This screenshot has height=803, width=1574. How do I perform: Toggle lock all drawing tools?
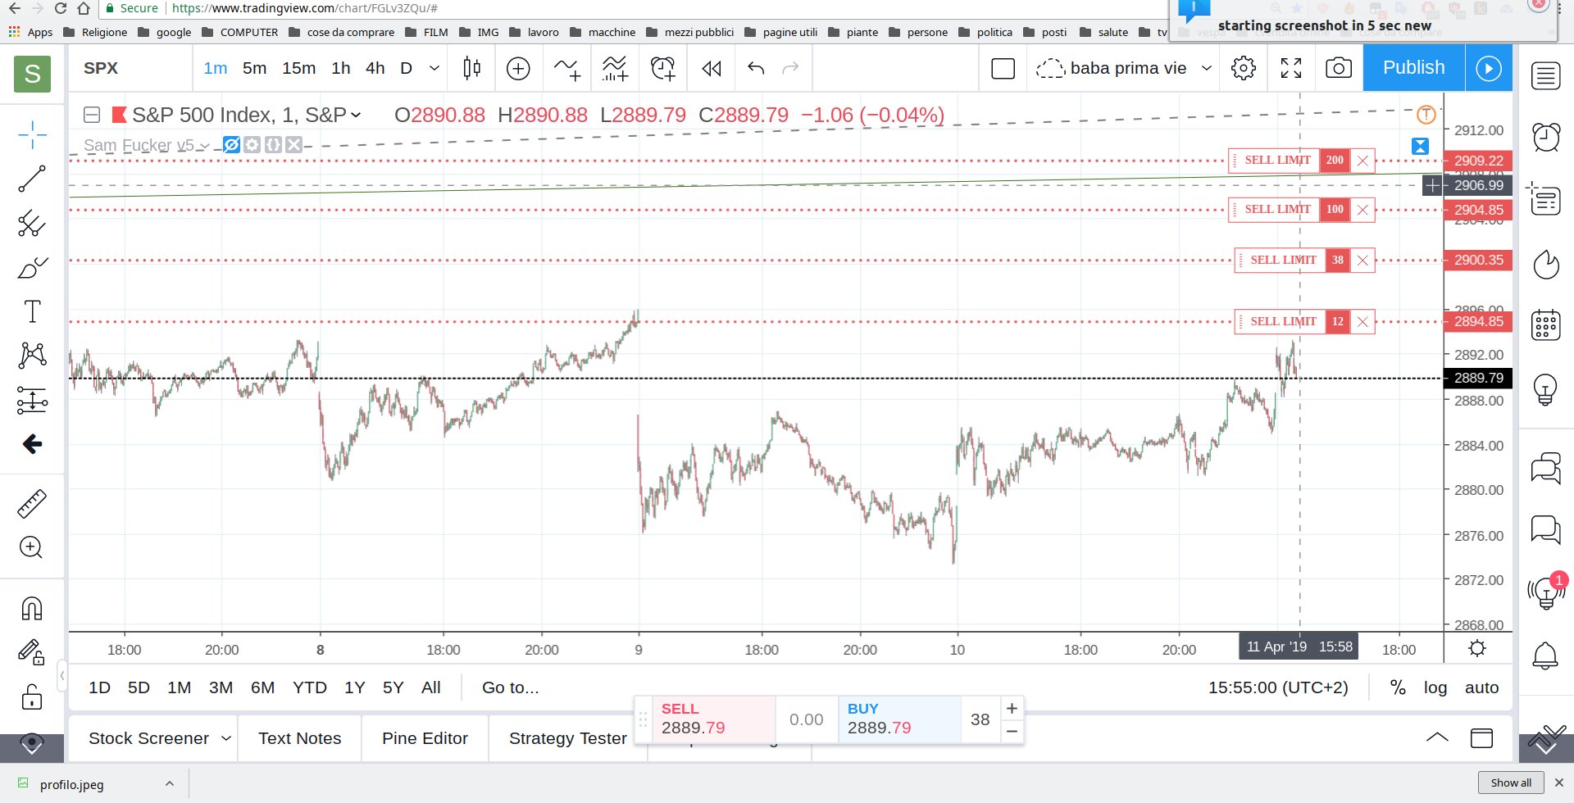pyautogui.click(x=32, y=697)
